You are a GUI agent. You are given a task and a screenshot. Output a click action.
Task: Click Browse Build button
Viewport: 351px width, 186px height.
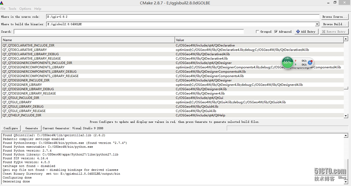[335, 24]
